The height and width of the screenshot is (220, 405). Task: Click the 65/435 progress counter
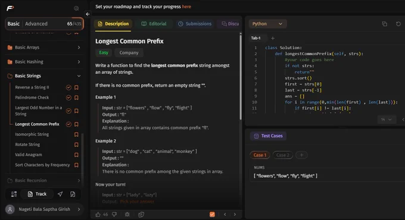74,24
